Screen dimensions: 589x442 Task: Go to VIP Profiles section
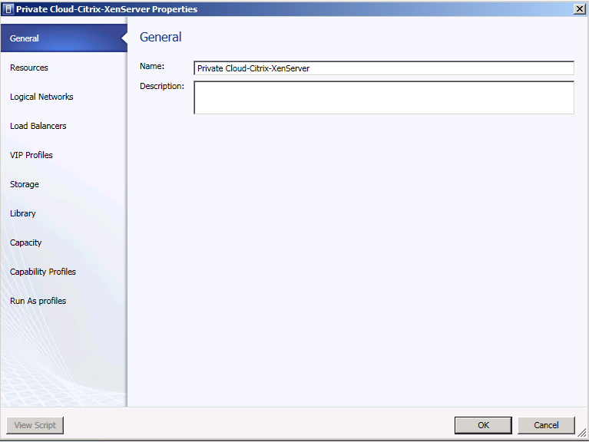31,155
